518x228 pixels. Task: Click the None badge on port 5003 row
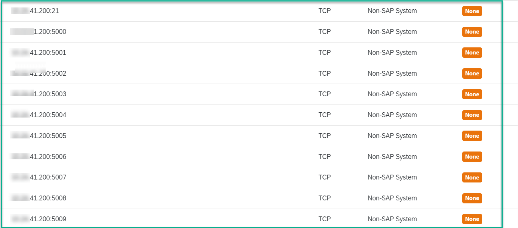tap(472, 94)
